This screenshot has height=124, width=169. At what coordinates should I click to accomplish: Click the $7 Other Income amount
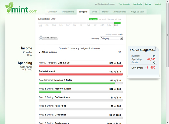click(120, 52)
